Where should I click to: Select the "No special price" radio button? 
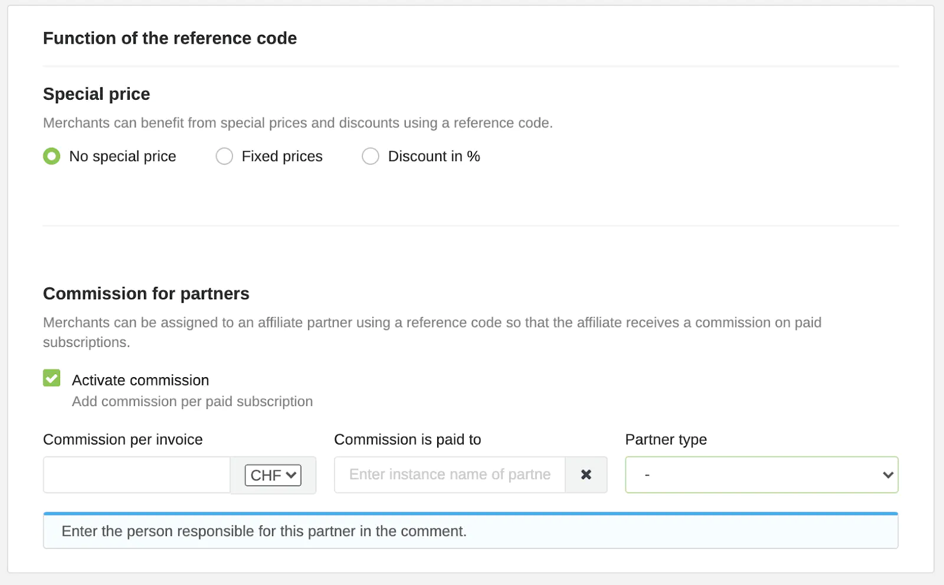click(x=52, y=156)
